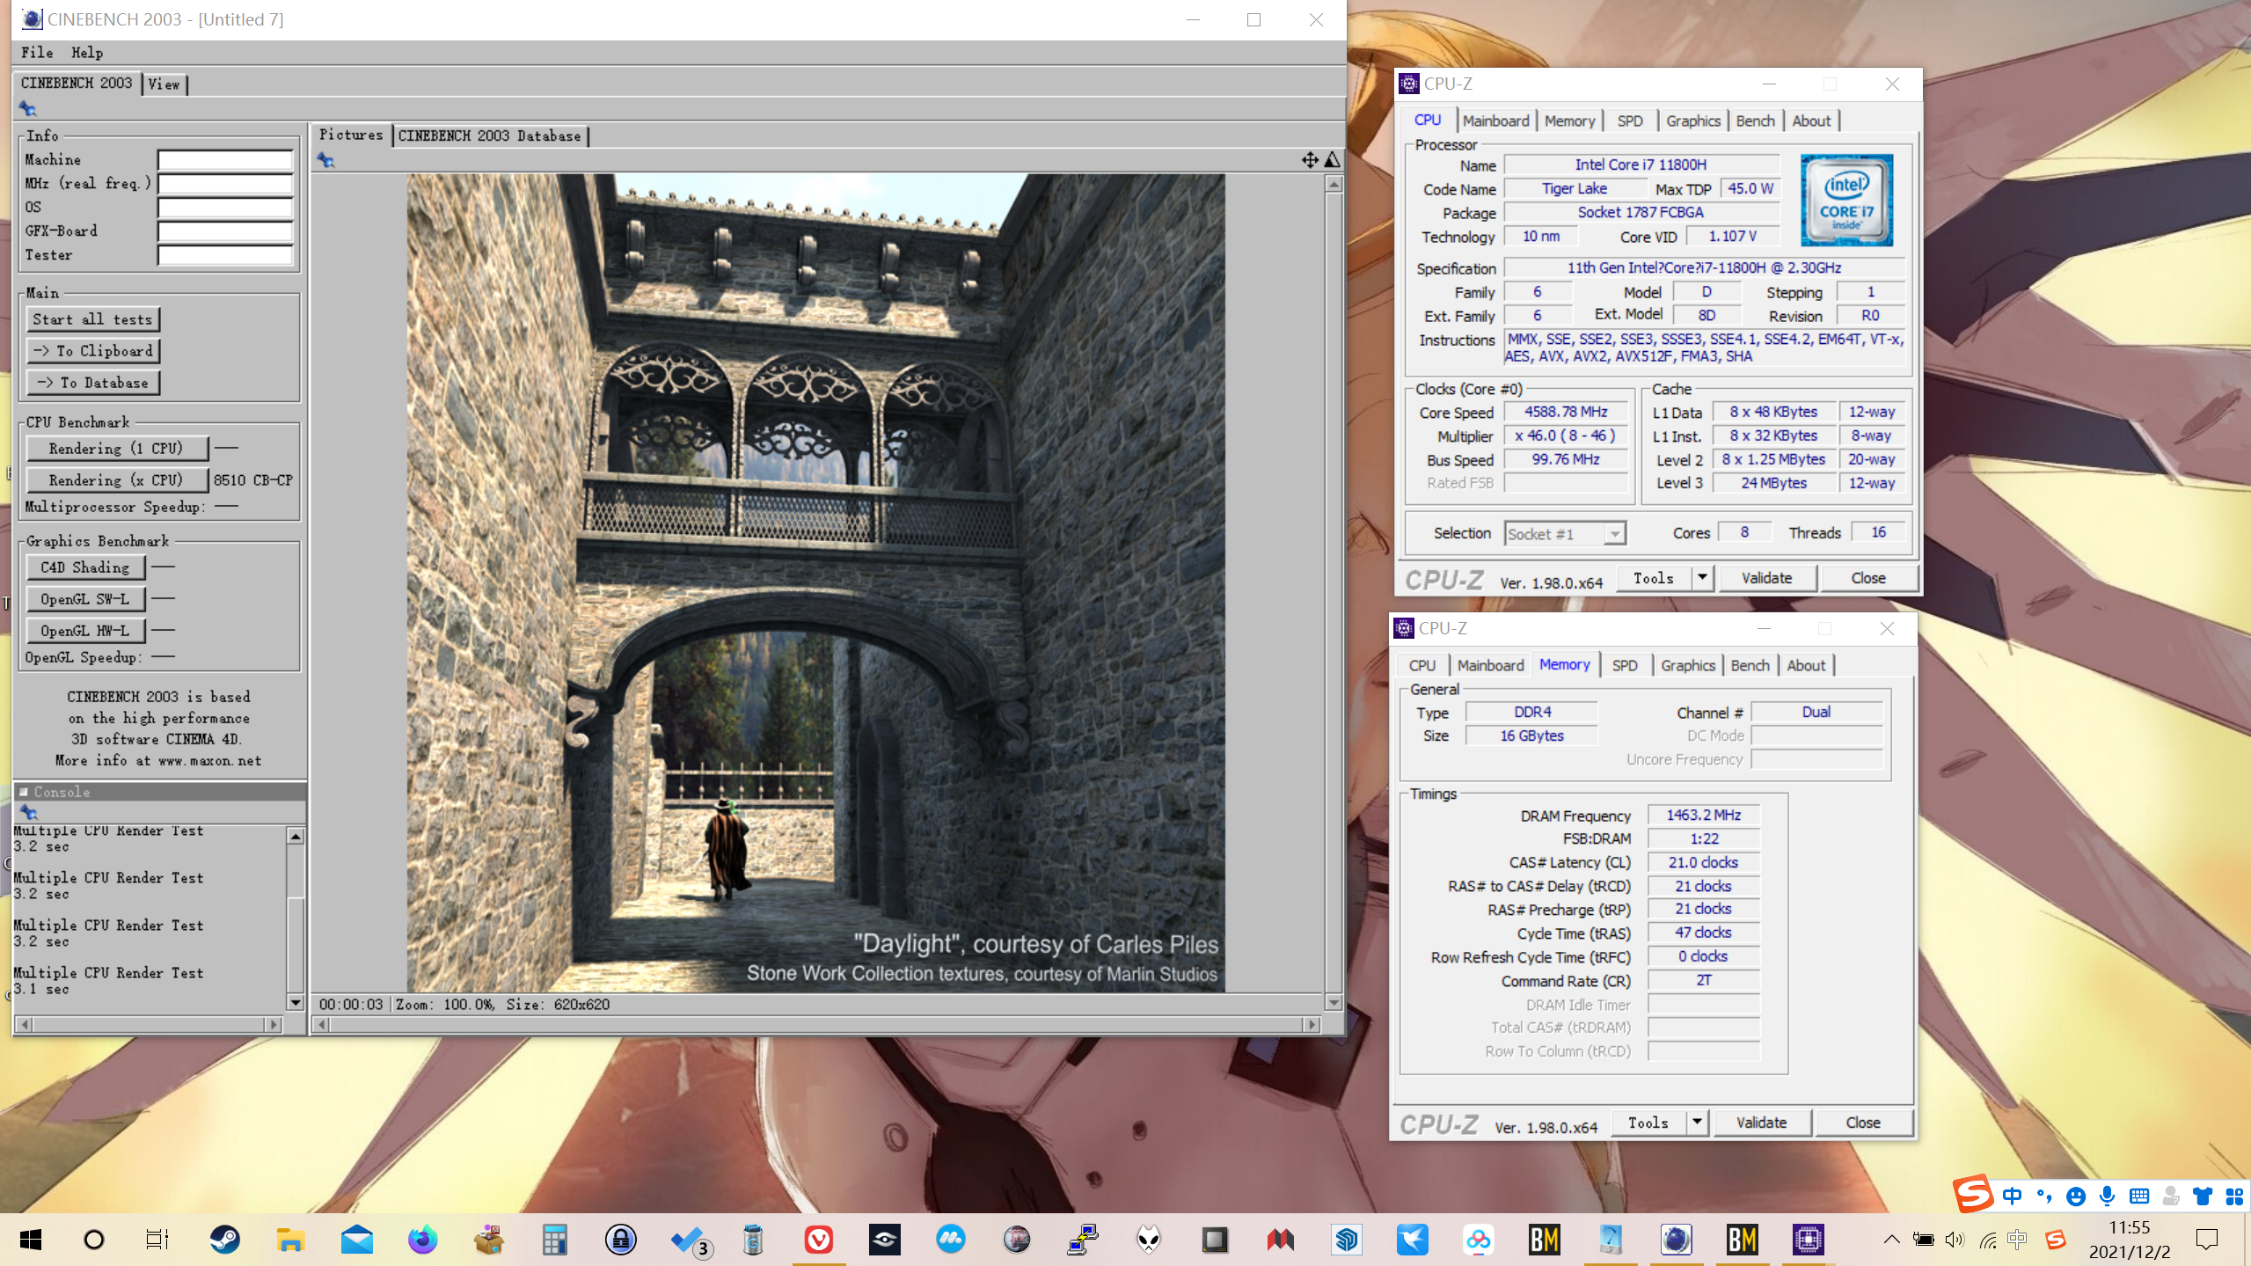
Task: Click the To Database button
Action: click(x=92, y=383)
